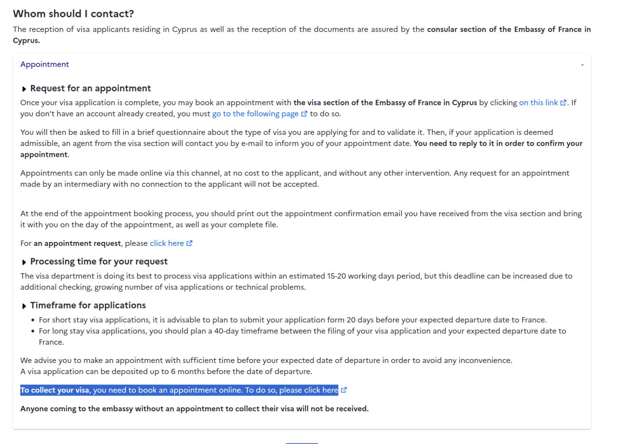
Task: Follow the "go to the following page" link
Action: (256, 114)
